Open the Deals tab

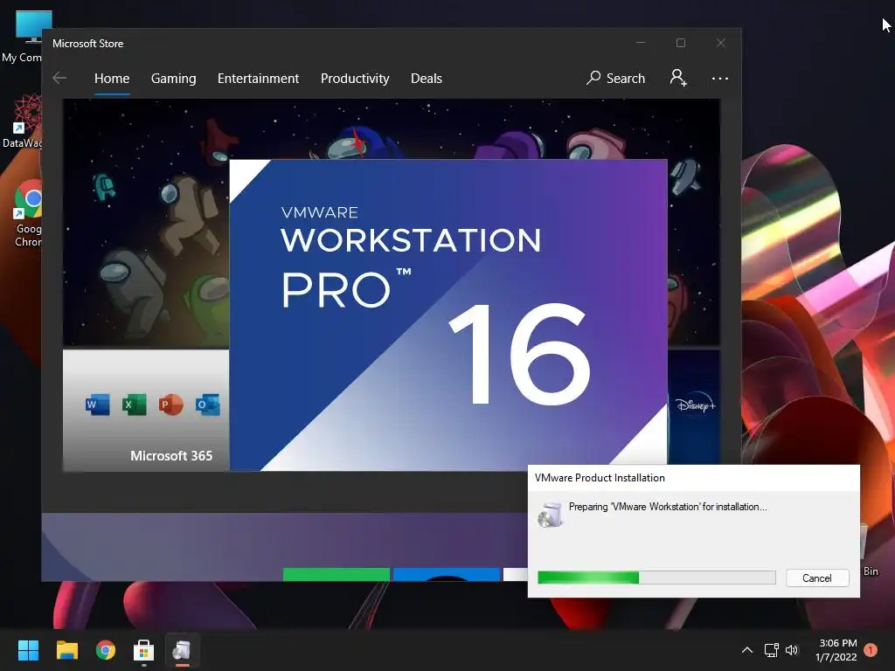(427, 78)
